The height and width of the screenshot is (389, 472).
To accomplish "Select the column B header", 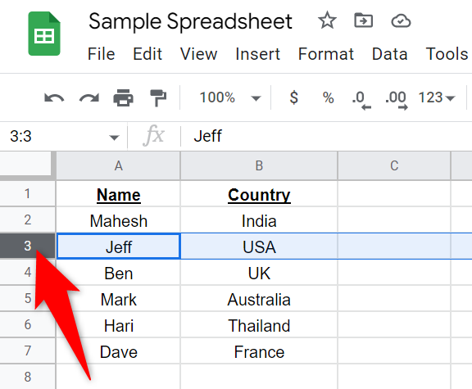I will click(259, 165).
